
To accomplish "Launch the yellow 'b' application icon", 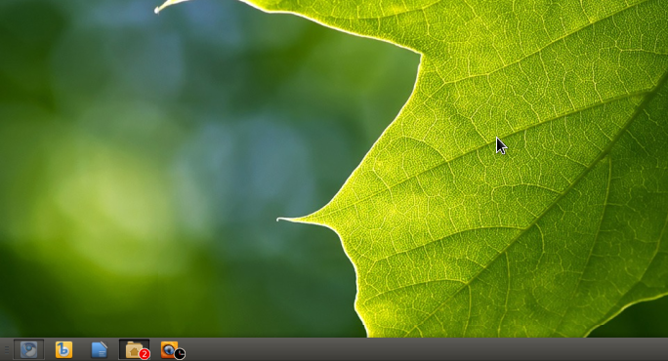I will pyautogui.click(x=63, y=349).
